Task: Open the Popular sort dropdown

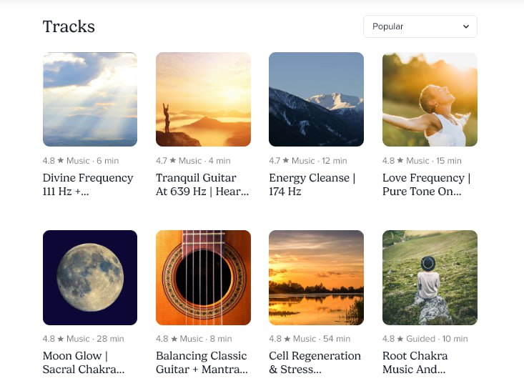Action: [x=420, y=26]
